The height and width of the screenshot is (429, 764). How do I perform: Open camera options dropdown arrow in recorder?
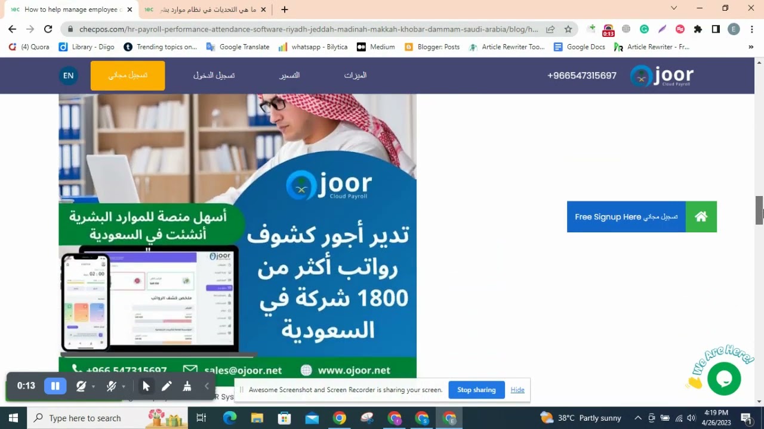tap(94, 387)
